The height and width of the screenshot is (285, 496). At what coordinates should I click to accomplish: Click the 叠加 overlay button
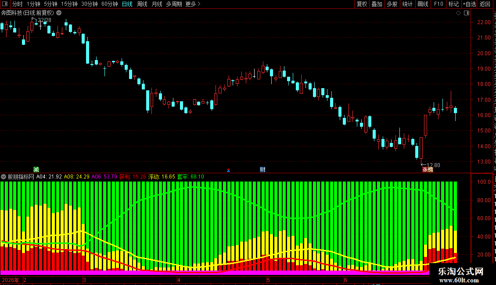point(377,4)
